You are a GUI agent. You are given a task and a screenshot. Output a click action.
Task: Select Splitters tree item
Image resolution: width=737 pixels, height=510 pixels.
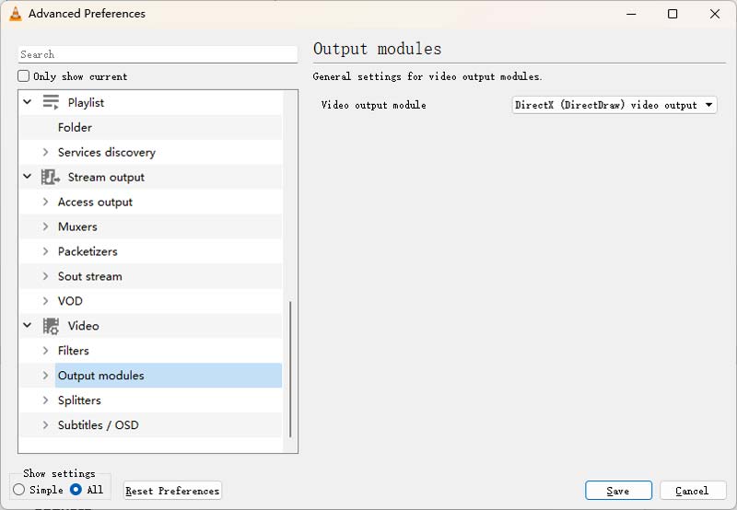pyautogui.click(x=79, y=400)
